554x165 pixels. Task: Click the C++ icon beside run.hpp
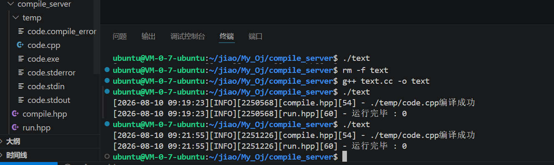click(15, 127)
